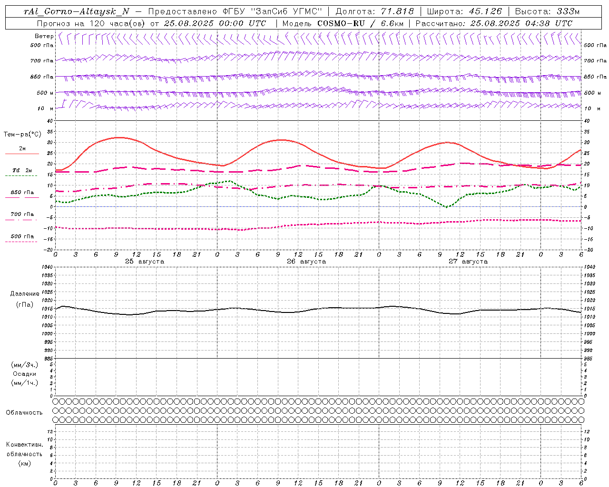Screen dimensions: 609x487
Task: Click the 27 августа date label
Action: 468,262
